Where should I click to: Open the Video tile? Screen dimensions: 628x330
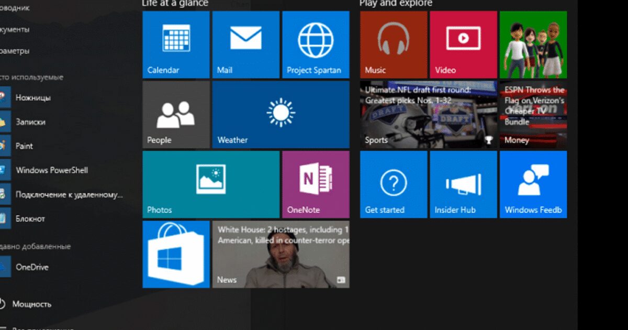coord(463,45)
